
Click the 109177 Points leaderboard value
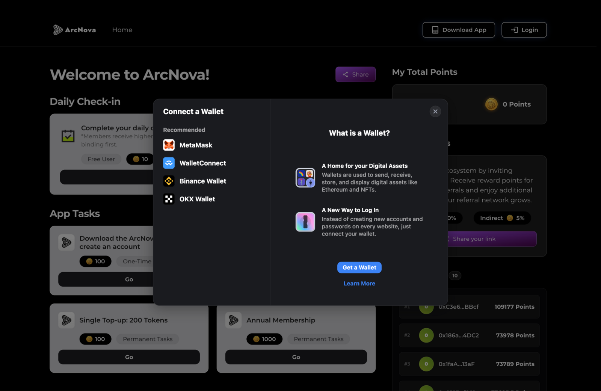click(x=514, y=307)
